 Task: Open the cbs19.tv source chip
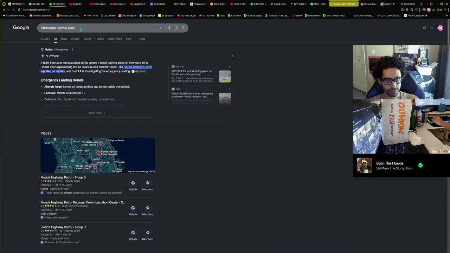point(139,71)
